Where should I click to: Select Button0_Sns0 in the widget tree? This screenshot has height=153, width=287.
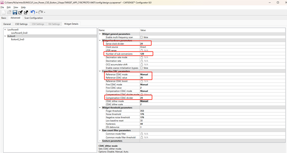(18, 40)
